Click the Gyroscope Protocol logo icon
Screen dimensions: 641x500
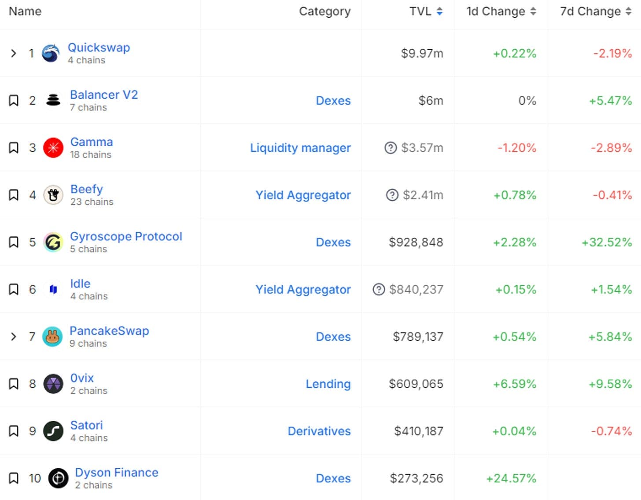coord(53,242)
